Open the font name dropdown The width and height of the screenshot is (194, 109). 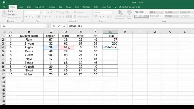pyautogui.click(x=39, y=12)
